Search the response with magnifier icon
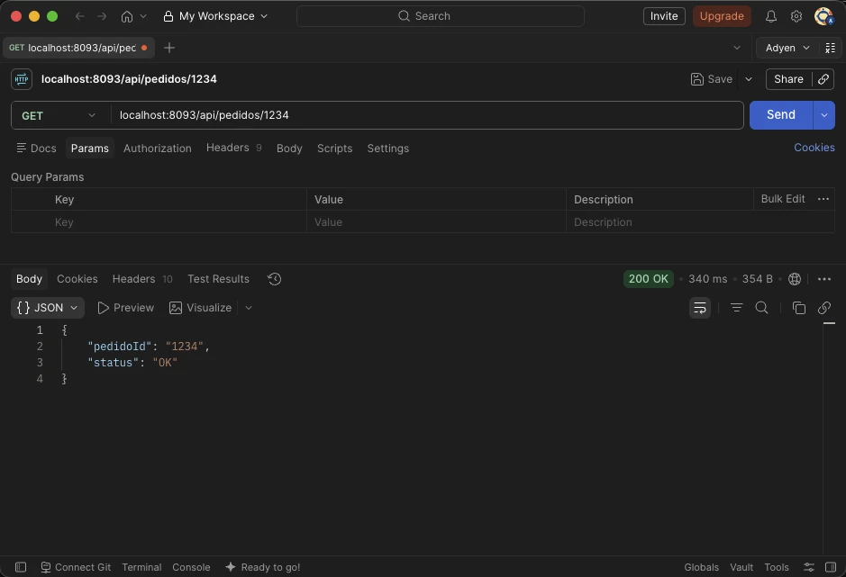Image resolution: width=846 pixels, height=577 pixels. click(762, 308)
